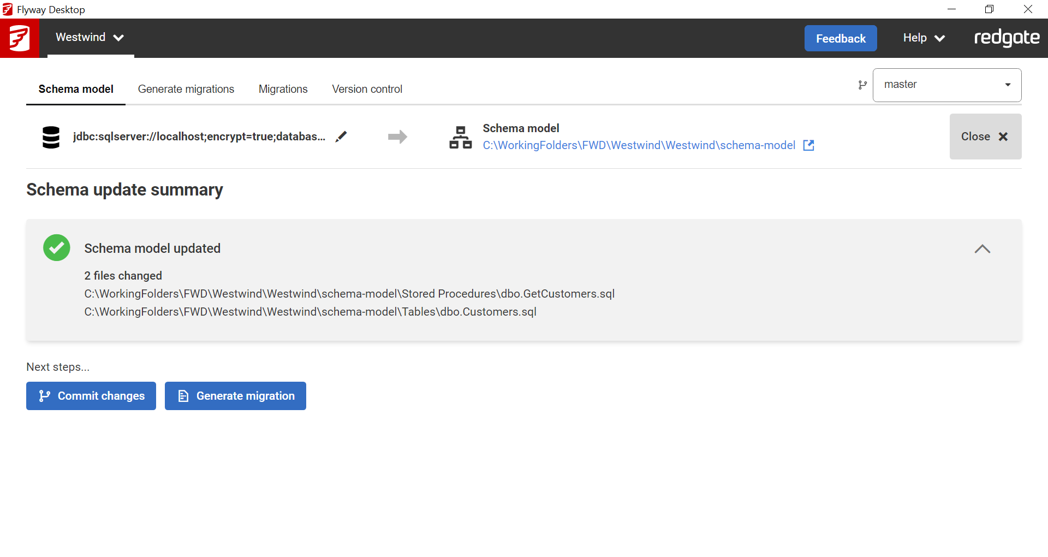Click the redgate logo
The height and width of the screenshot is (557, 1048).
pyautogui.click(x=1007, y=38)
